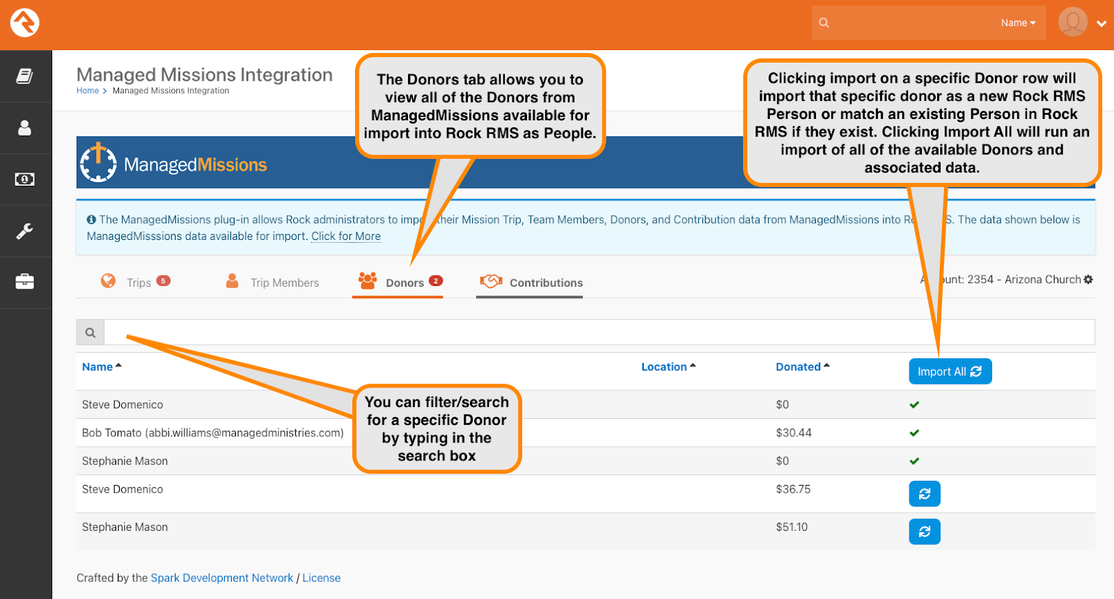The height and width of the screenshot is (599, 1114).
Task: Click the $30.44 donated amount
Action: pos(794,433)
